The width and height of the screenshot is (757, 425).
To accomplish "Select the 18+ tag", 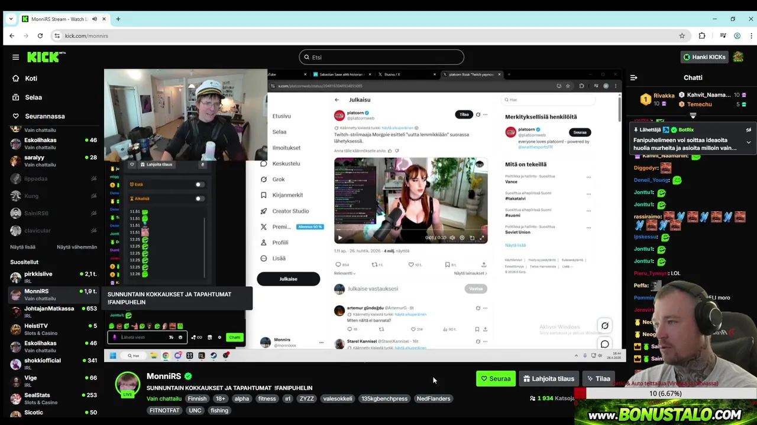I will tap(220, 399).
